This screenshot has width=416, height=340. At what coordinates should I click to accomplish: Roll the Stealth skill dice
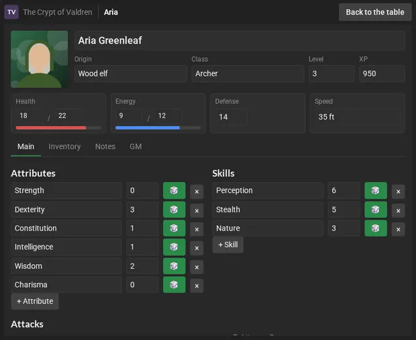(376, 210)
